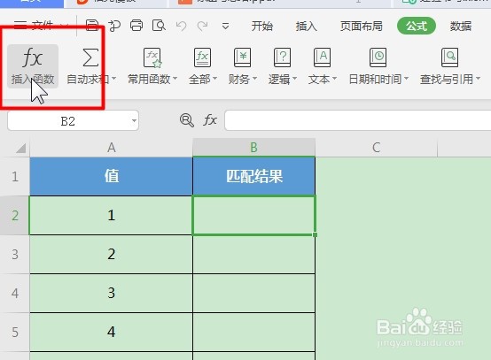Click header cell labeled 匹配结果
Viewport: 491px width, 360px height.
[x=254, y=176]
